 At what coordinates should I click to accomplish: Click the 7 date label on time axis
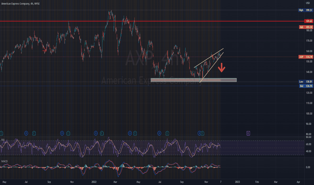(221, 182)
